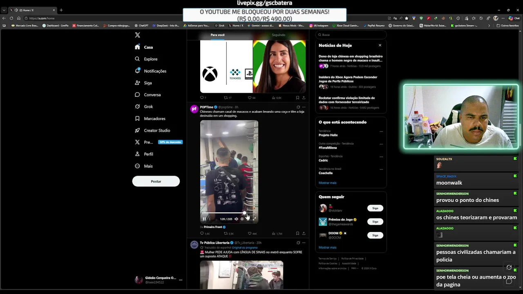Seek the video progress bar handle
Image resolution: width=523 pixels, height=294 pixels.
pos(244,213)
